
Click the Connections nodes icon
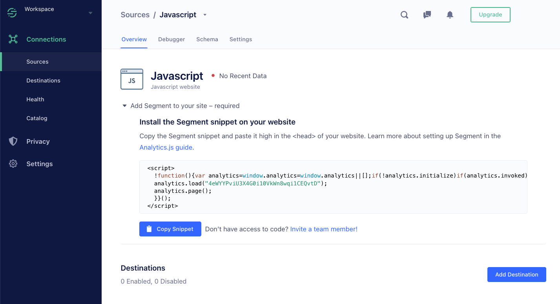pyautogui.click(x=13, y=39)
